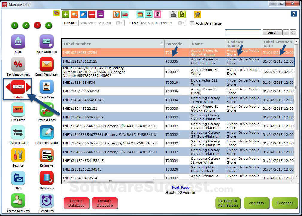The height and width of the screenshot is (216, 302).
Task: Click the horizontal scrollbar of the table
Action: (x=110, y=181)
